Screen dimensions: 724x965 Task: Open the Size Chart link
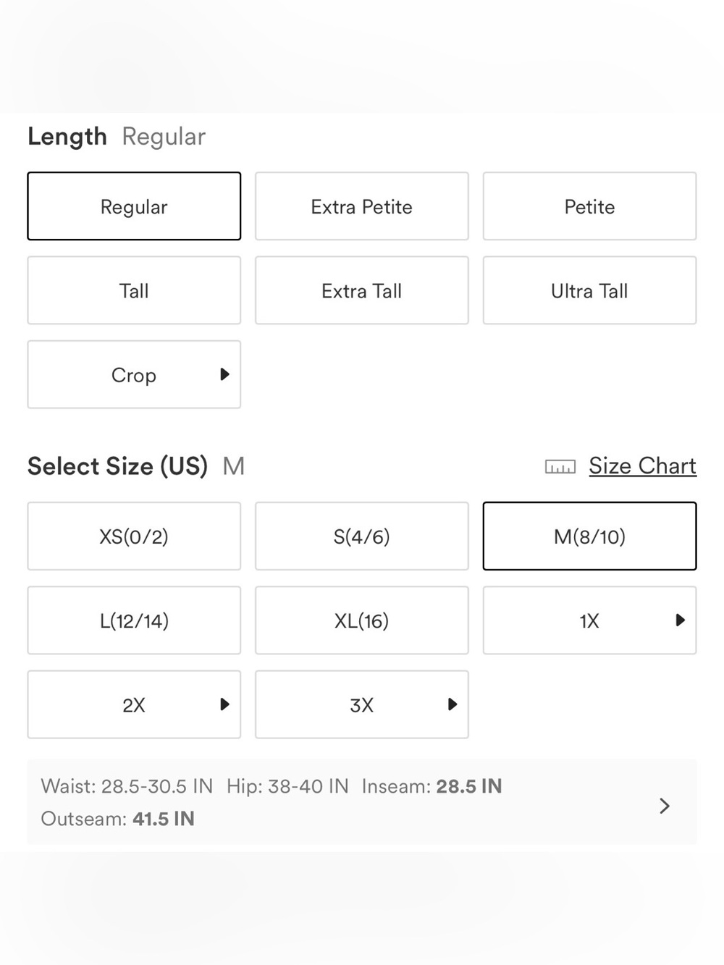[x=642, y=466]
